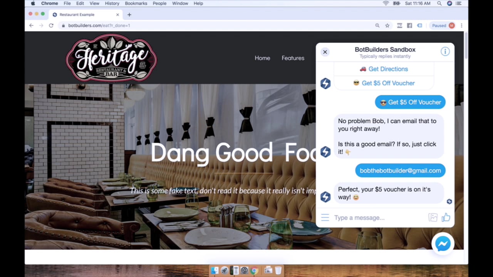Viewport: 493px width, 277px height.
Task: Click the floating Messenger chat bubble
Action: pos(443,244)
